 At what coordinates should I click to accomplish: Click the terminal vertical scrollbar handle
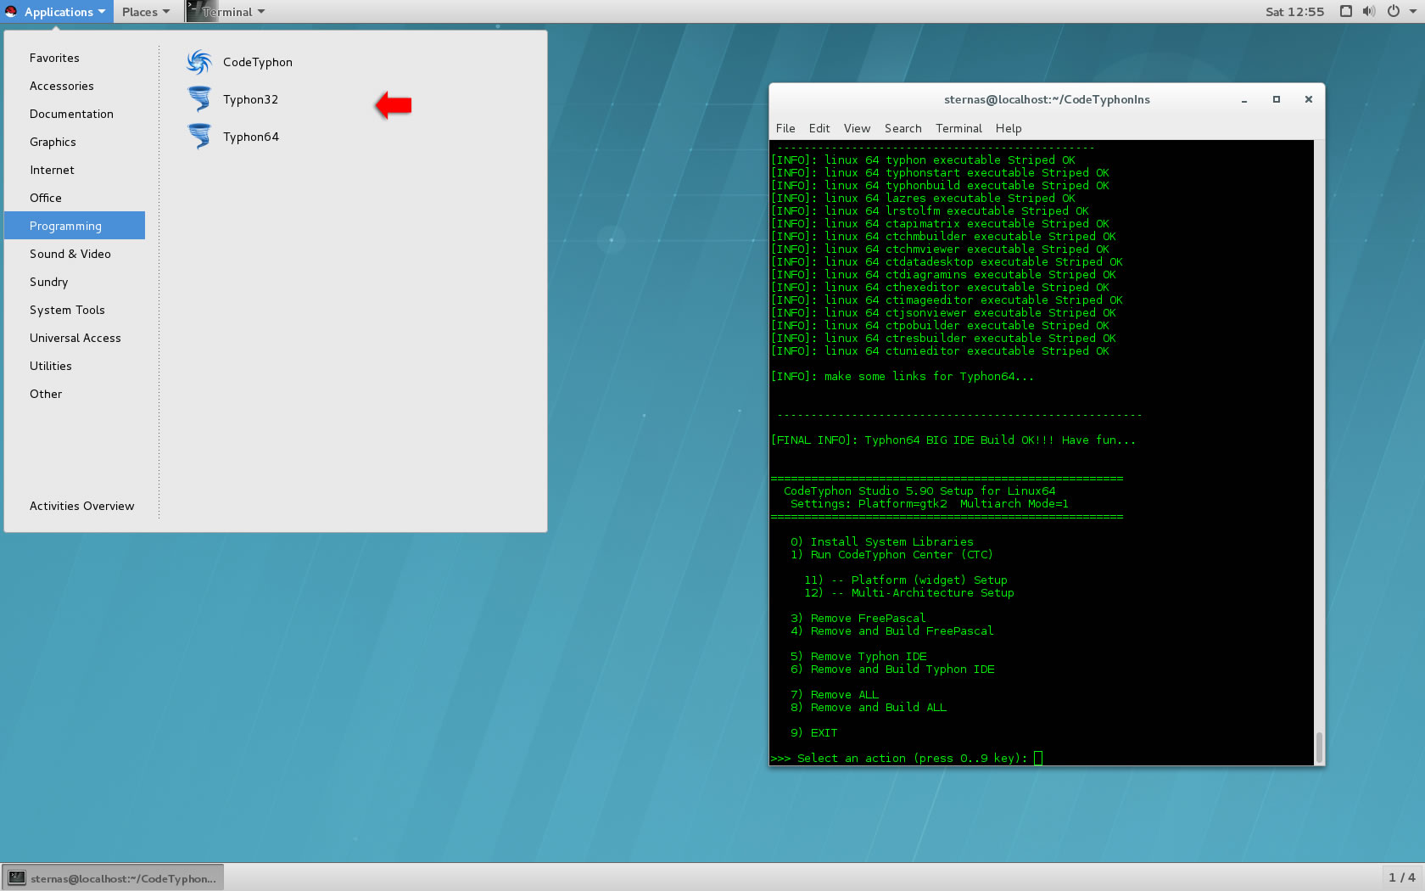[x=1319, y=747]
